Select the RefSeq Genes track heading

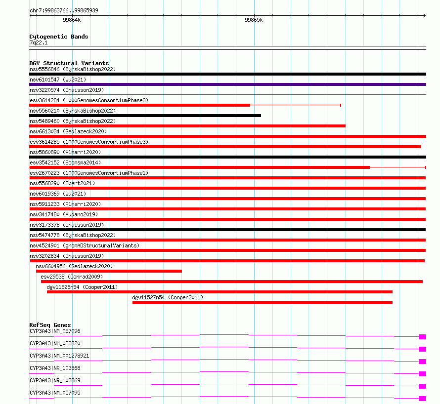(x=50, y=325)
